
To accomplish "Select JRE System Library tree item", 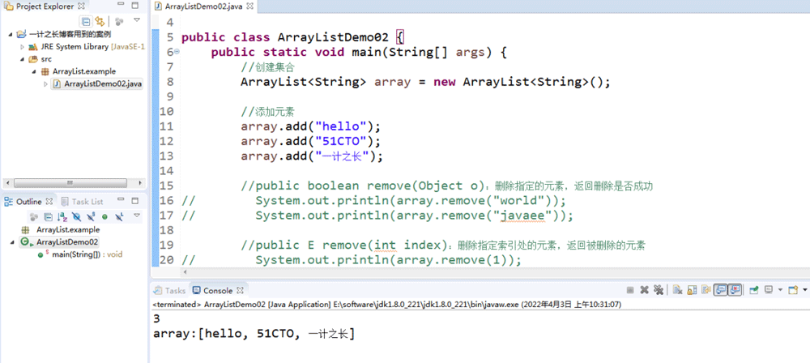I will tap(87, 46).
